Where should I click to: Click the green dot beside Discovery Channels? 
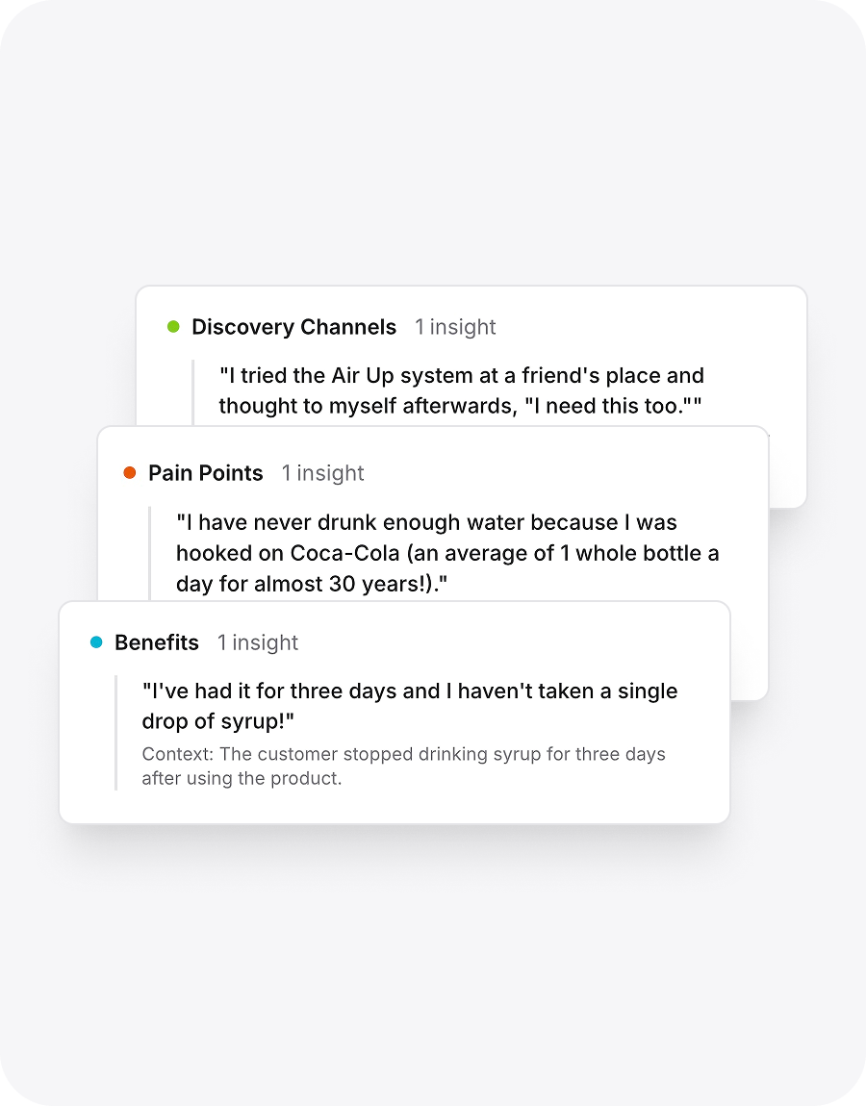coord(173,327)
